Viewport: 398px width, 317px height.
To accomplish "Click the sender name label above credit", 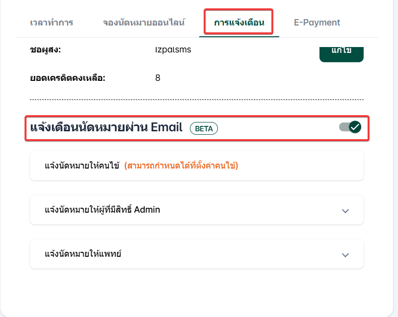I will (x=45, y=49).
